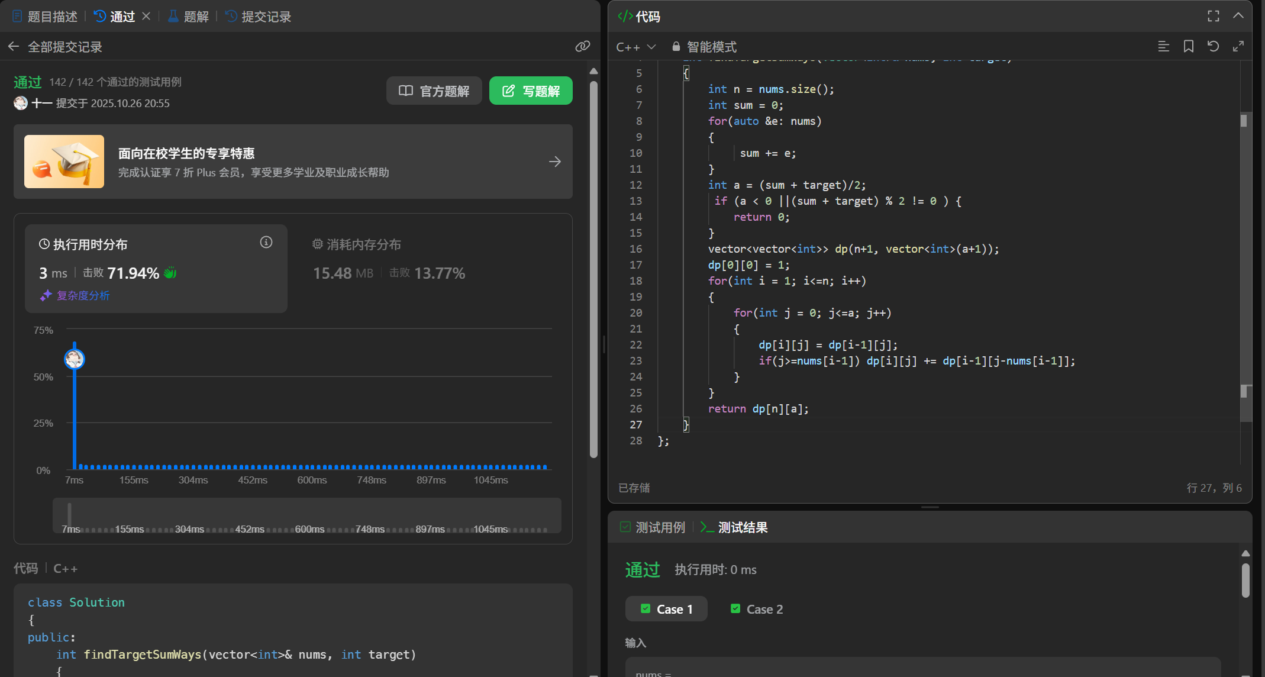1265x677 pixels.
Task: Close the 通过 tab with X
Action: pos(146,16)
